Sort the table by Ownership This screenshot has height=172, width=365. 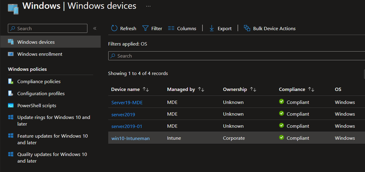(253, 89)
